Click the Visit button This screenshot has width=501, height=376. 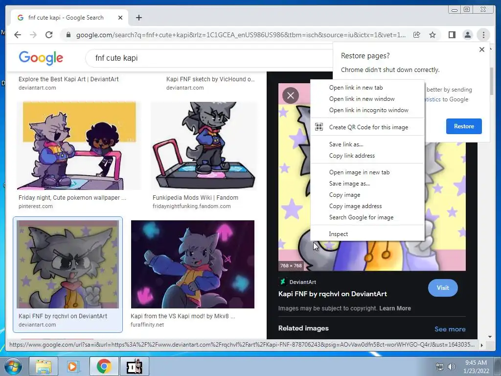point(443,288)
